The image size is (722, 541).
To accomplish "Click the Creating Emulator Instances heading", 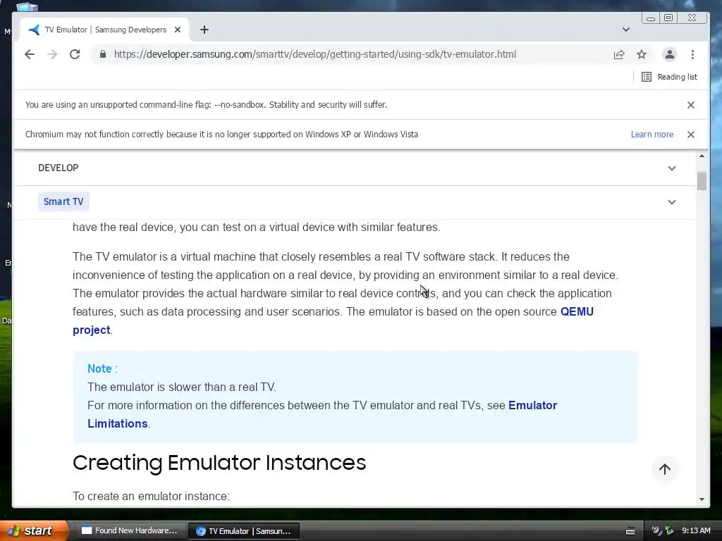I will (219, 463).
